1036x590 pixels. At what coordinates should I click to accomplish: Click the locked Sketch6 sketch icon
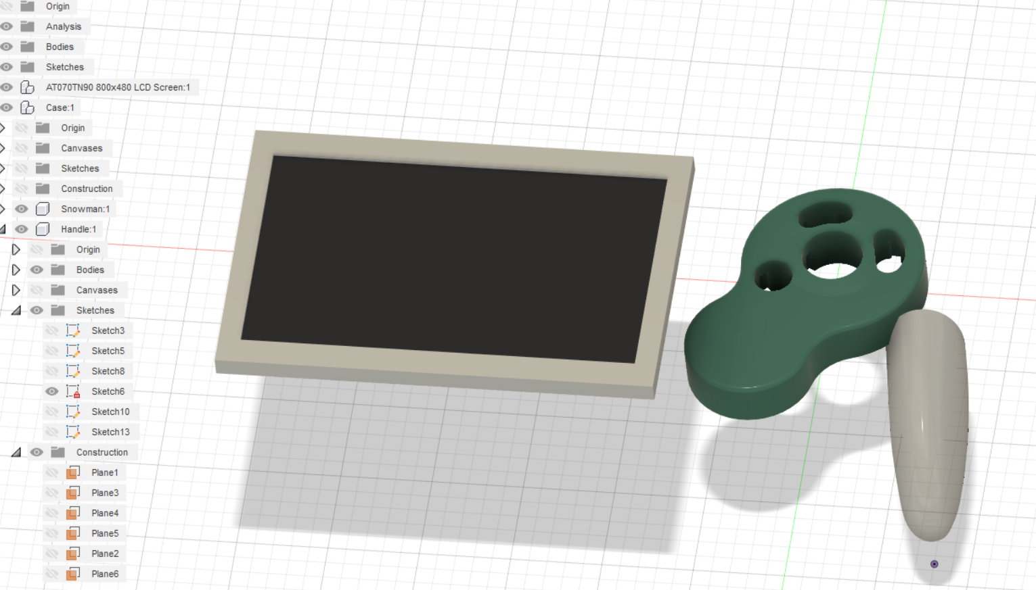73,391
